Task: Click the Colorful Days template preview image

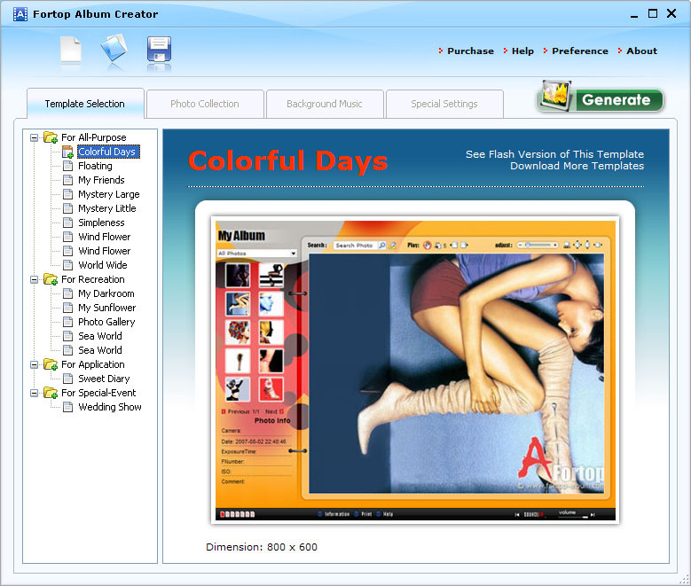Action: click(x=415, y=370)
